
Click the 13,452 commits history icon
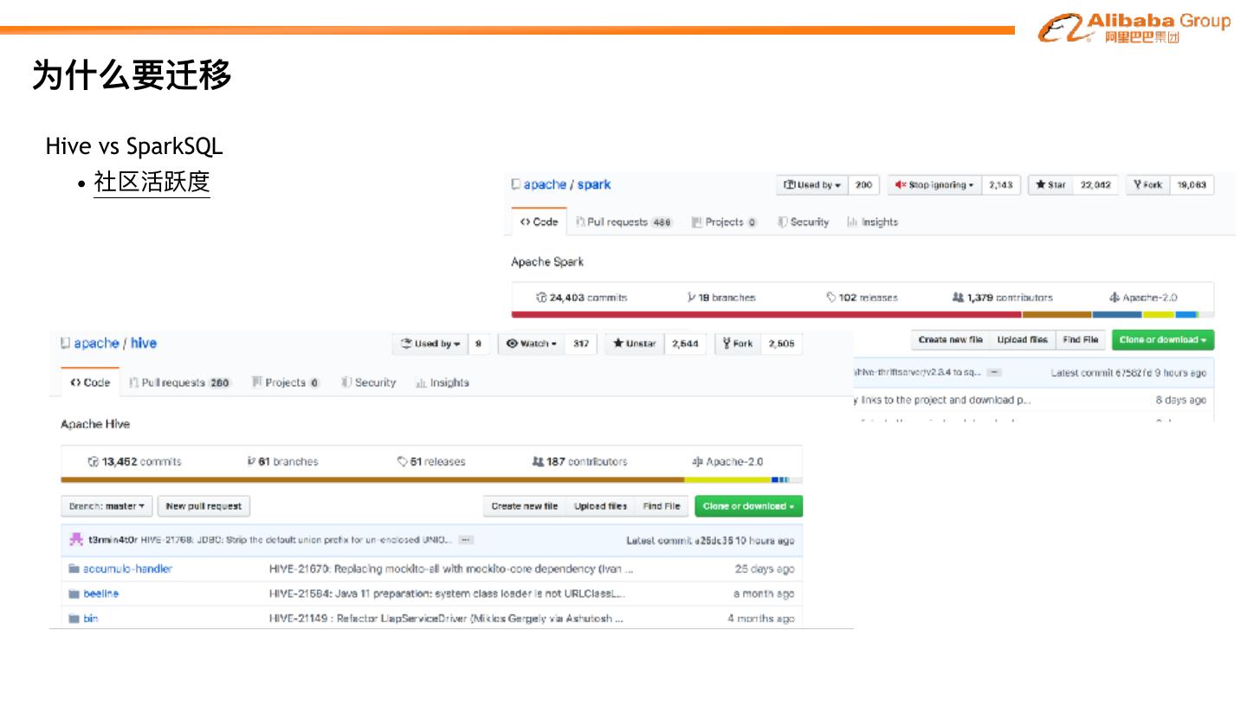pyautogui.click(x=94, y=462)
